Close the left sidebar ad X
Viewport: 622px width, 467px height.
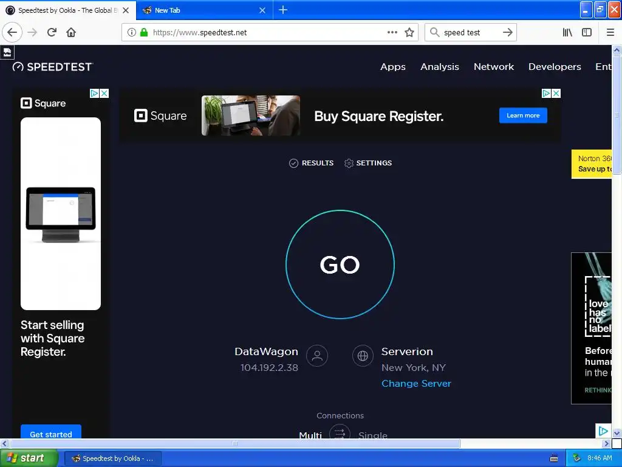click(x=104, y=93)
